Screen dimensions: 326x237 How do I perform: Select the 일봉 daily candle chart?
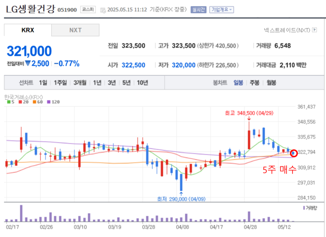click(238, 83)
